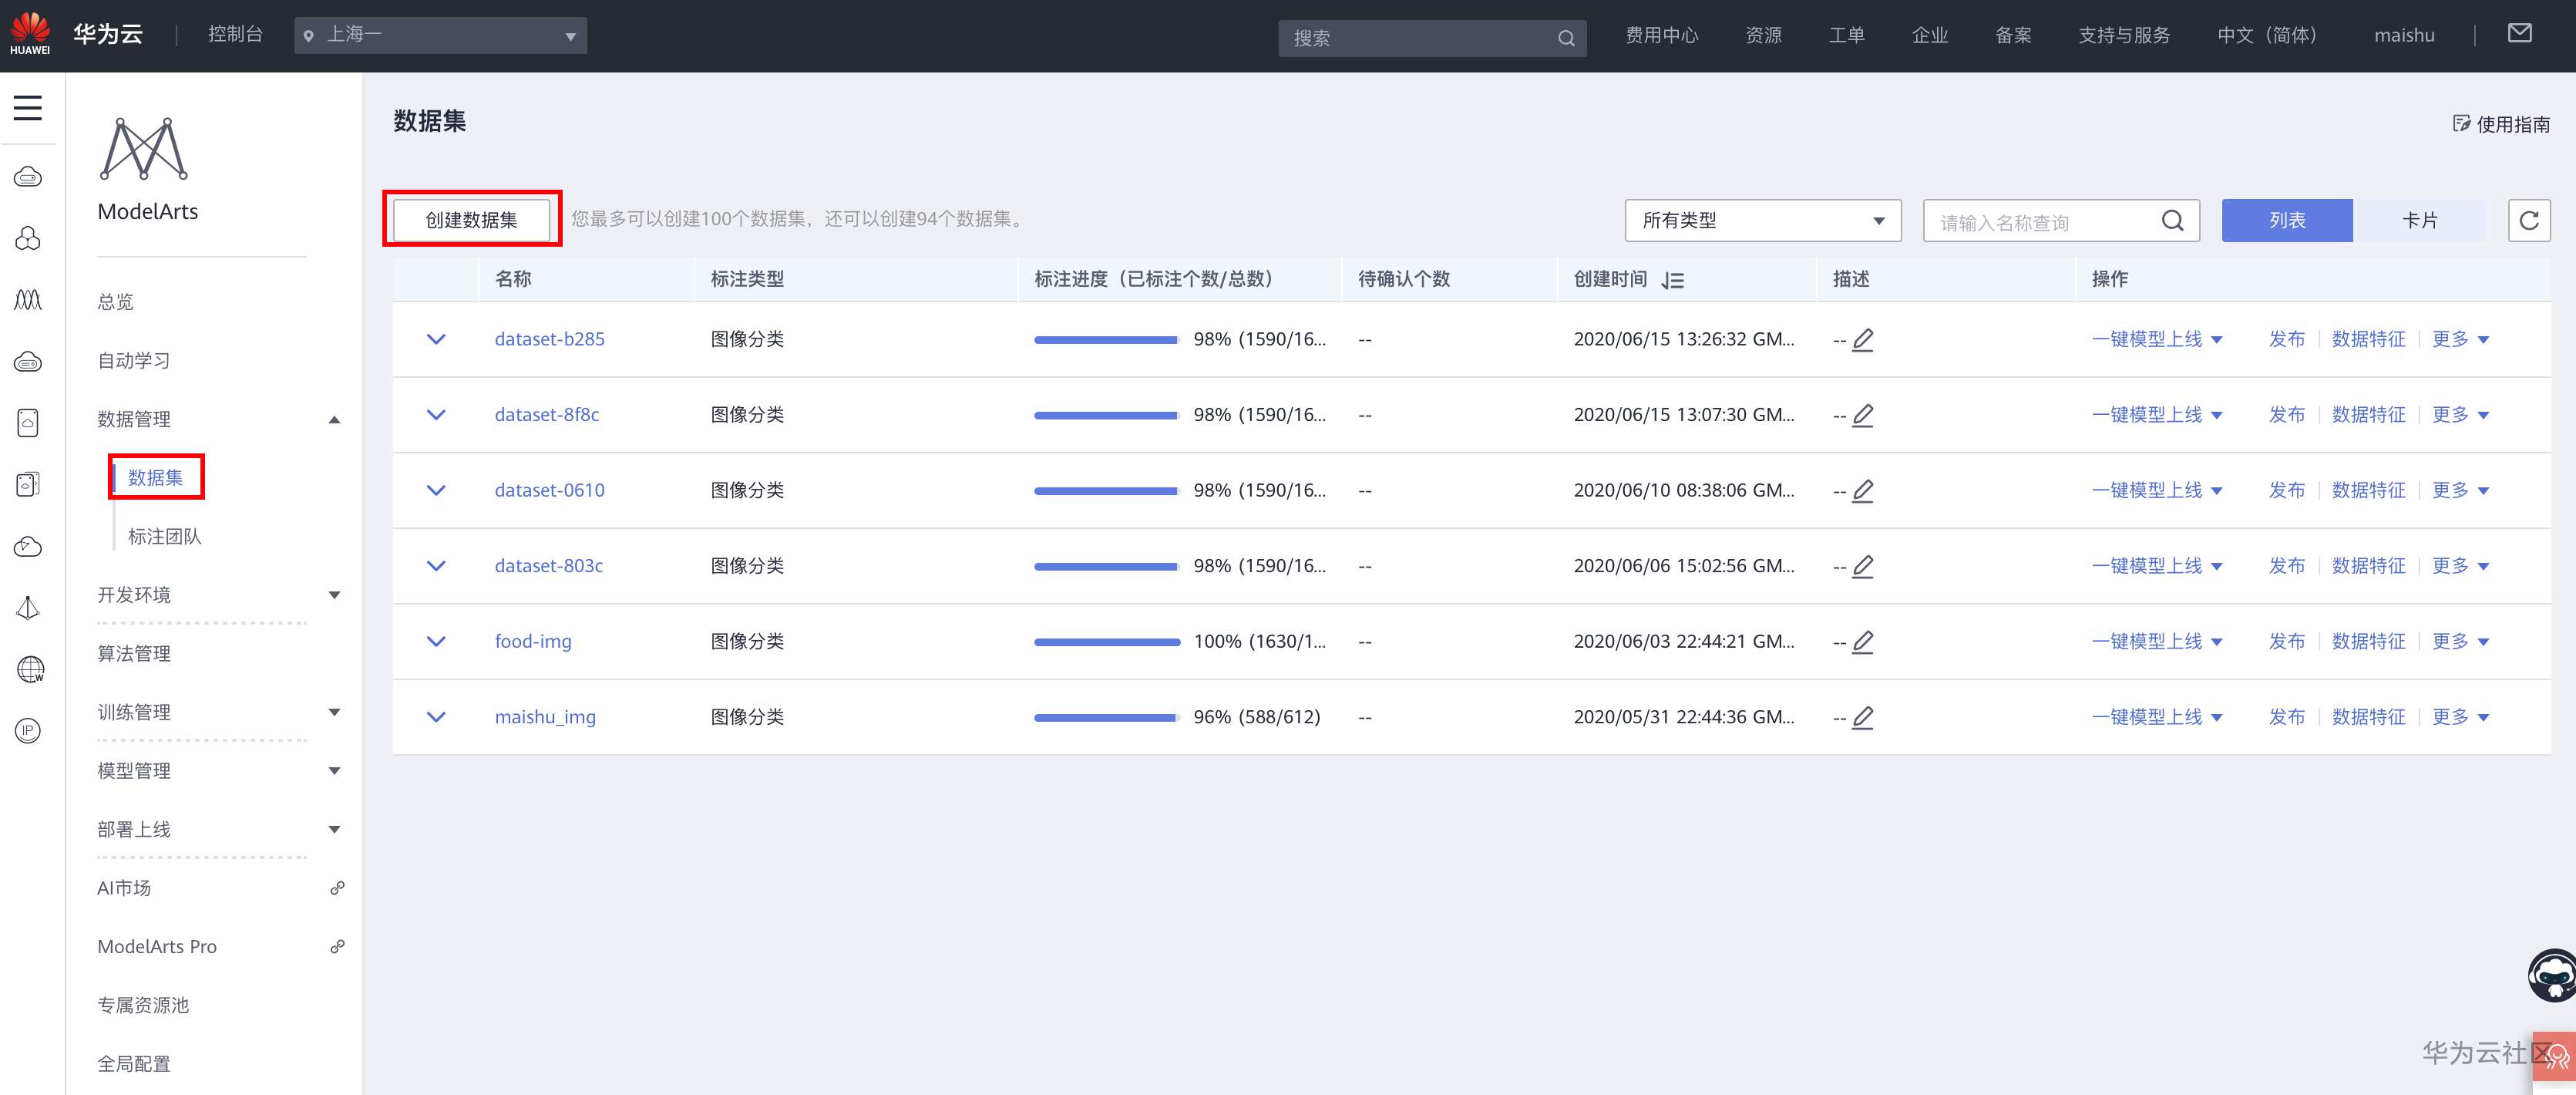This screenshot has height=1095, width=2576.
Task: Collapse the 数据管理 menu section
Action: (x=335, y=420)
